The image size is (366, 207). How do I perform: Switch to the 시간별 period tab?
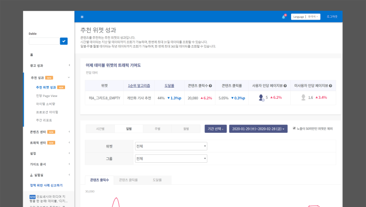pos(100,129)
